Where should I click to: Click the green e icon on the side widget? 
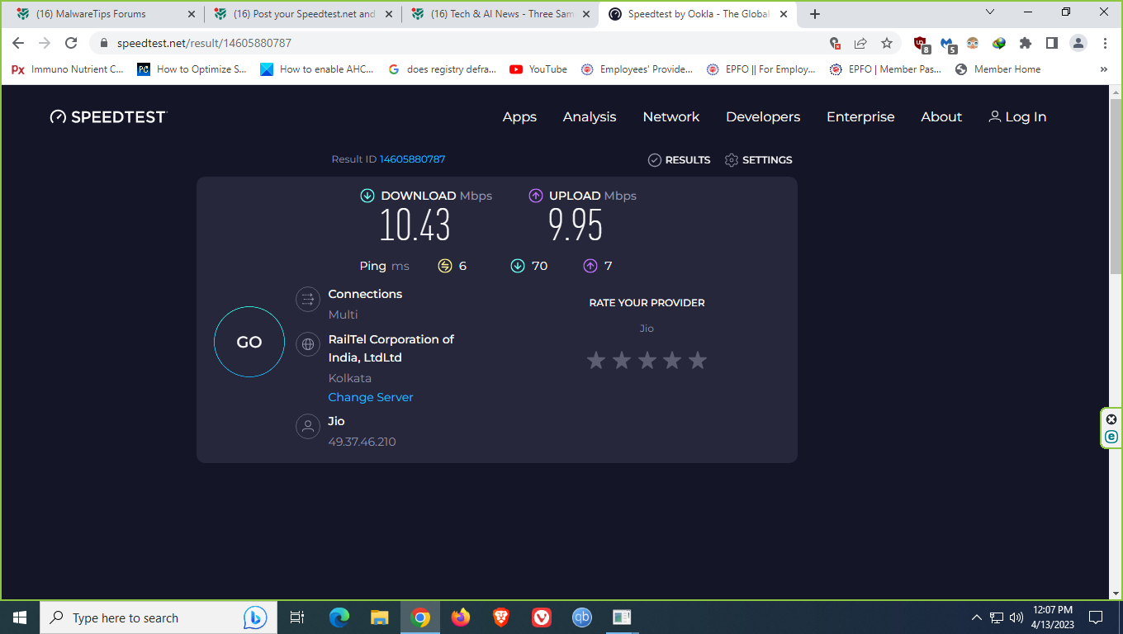click(x=1111, y=437)
